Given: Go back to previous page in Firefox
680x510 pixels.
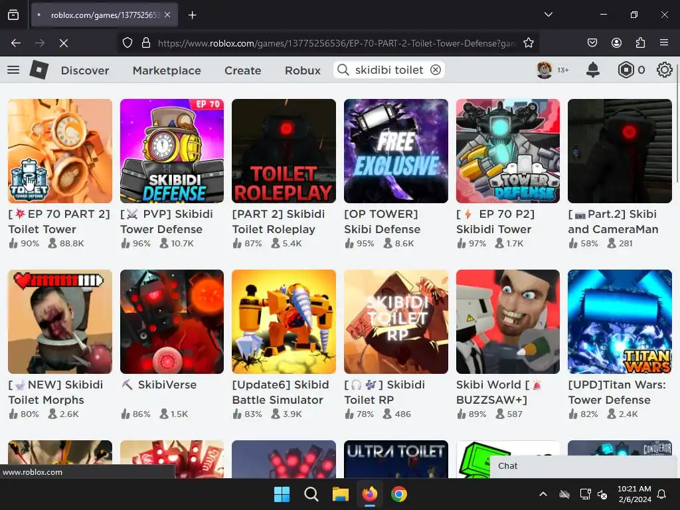Looking at the screenshot, I should click(16, 43).
